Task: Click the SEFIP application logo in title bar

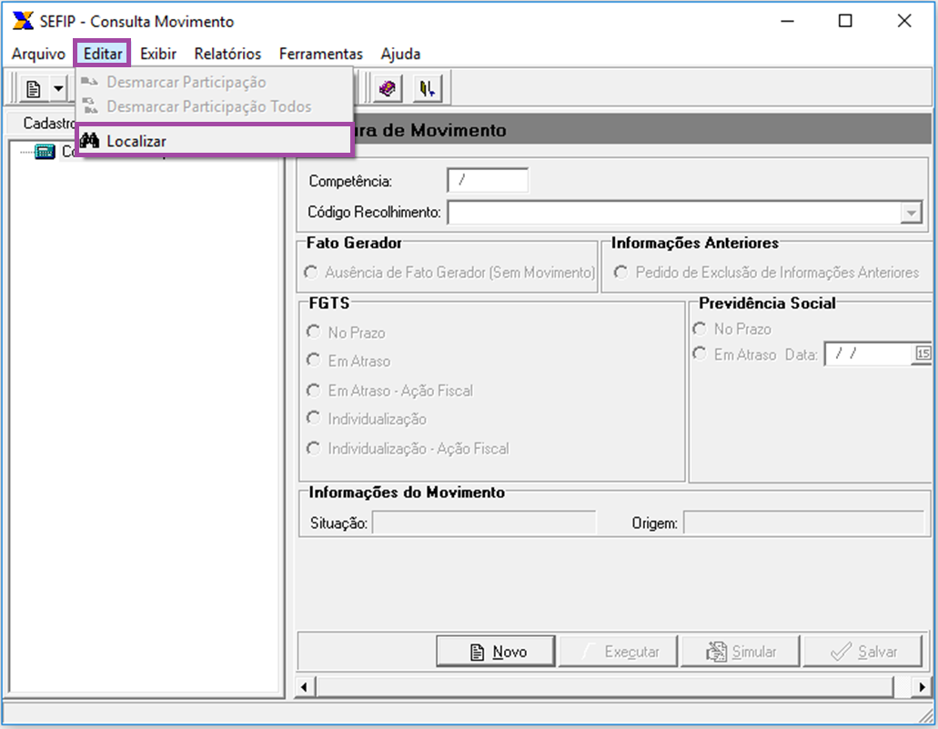Action: (x=23, y=21)
